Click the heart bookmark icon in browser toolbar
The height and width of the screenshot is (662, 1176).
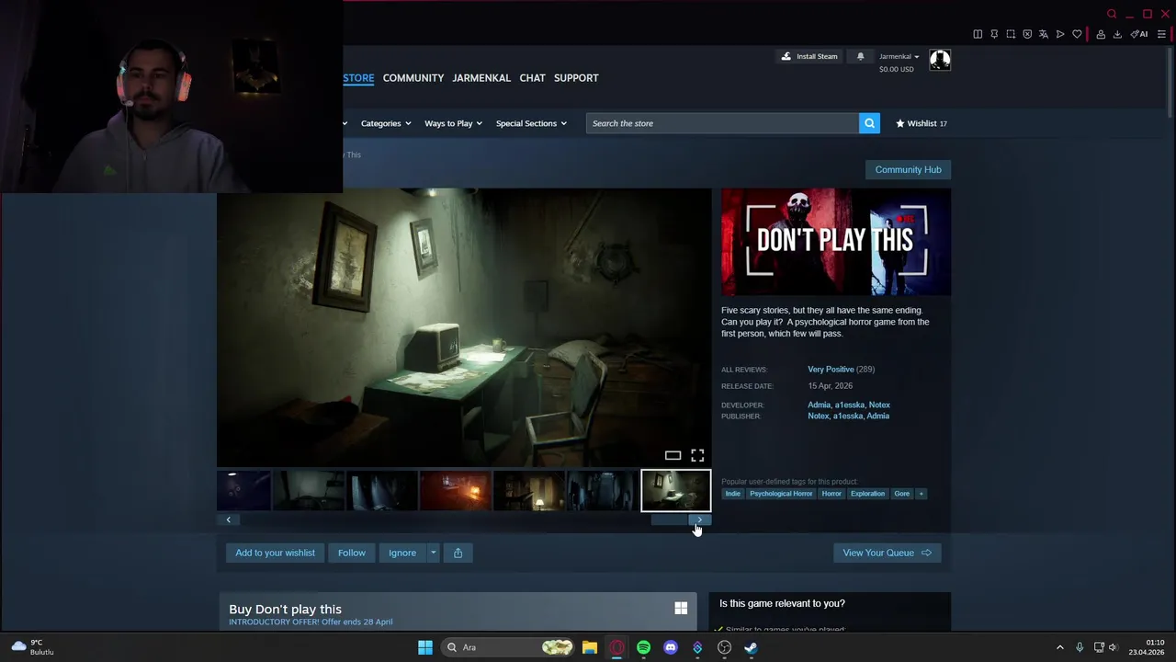(x=1077, y=34)
